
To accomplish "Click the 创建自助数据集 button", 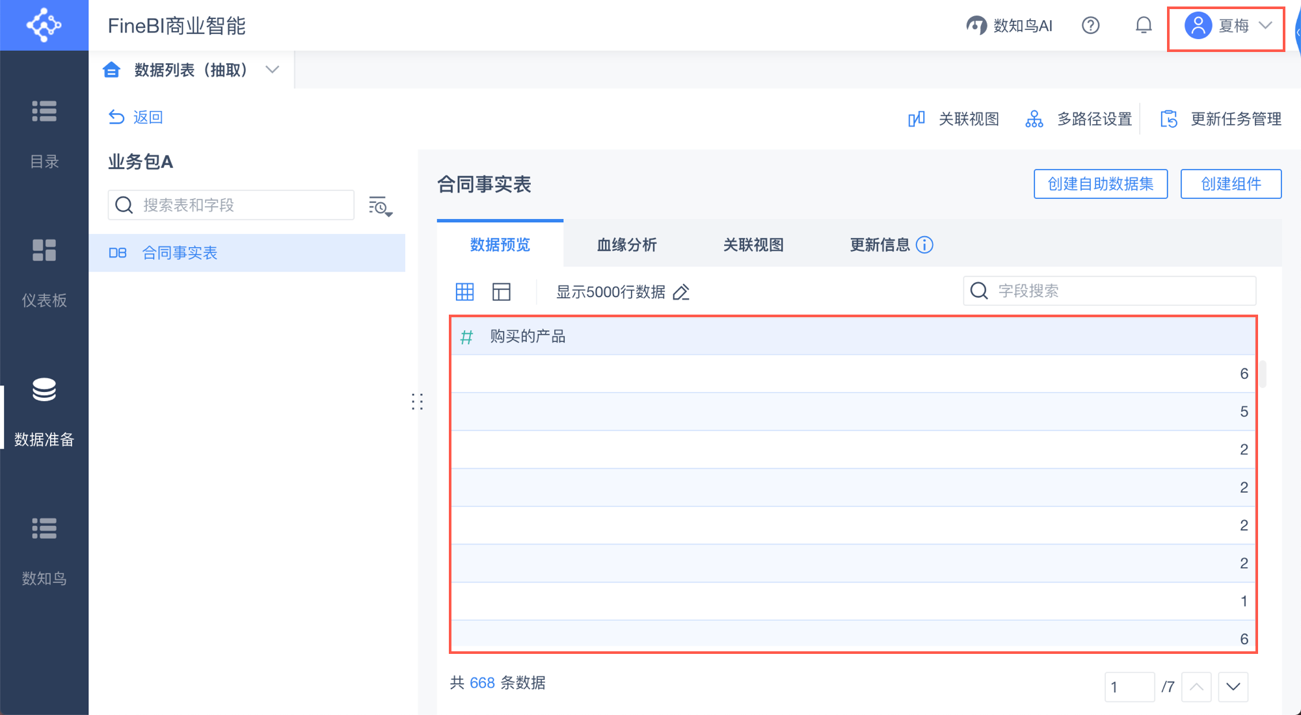I will 1100,184.
